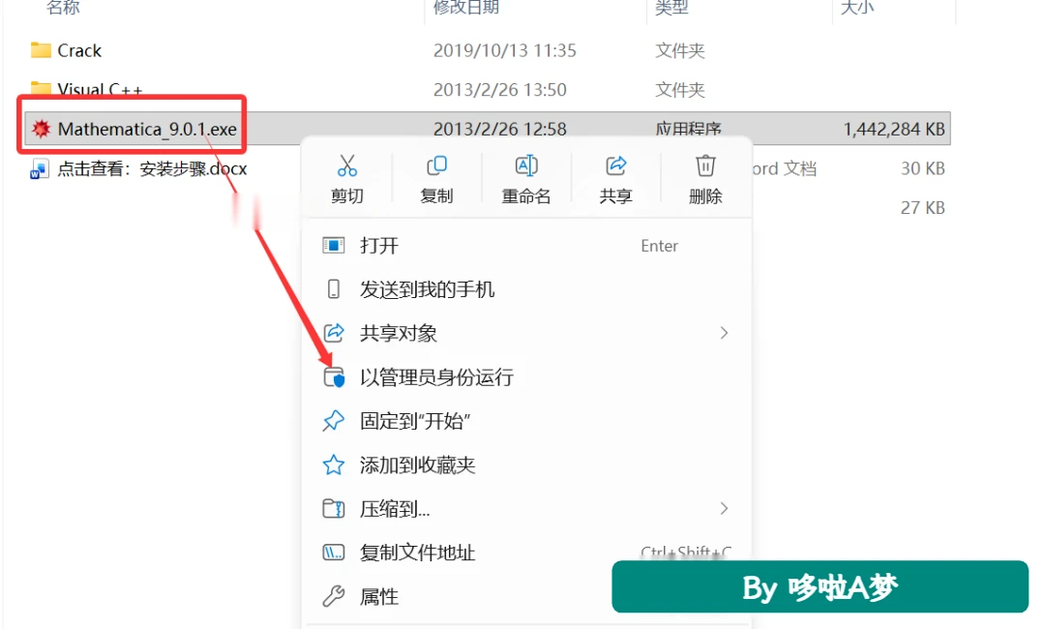Click the Copy (复制) icon
The image size is (1045, 629).
pyautogui.click(x=436, y=165)
